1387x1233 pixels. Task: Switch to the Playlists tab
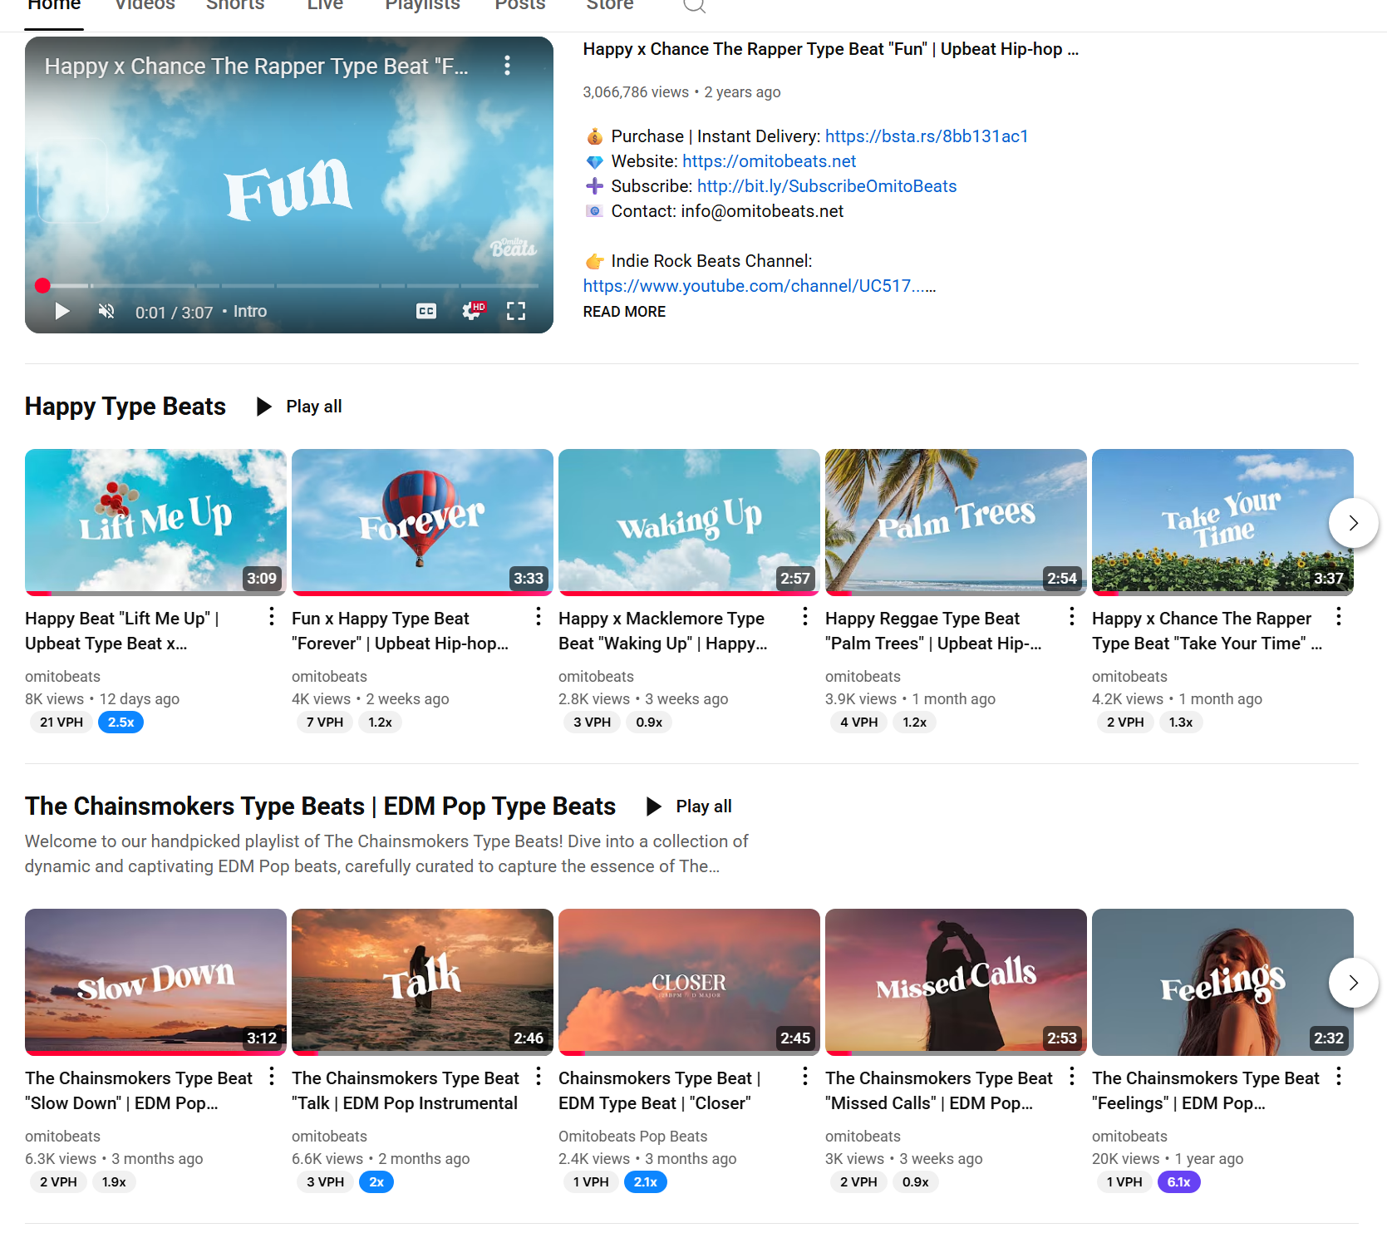(x=422, y=7)
